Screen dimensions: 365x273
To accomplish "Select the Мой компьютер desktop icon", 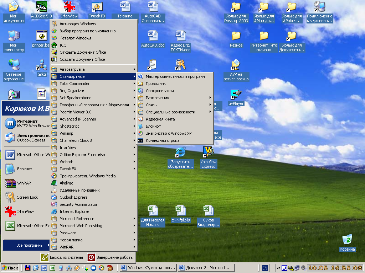I will pos(14,41).
